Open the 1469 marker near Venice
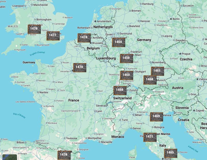This screenshot has width=207, height=160. (x=157, y=117)
